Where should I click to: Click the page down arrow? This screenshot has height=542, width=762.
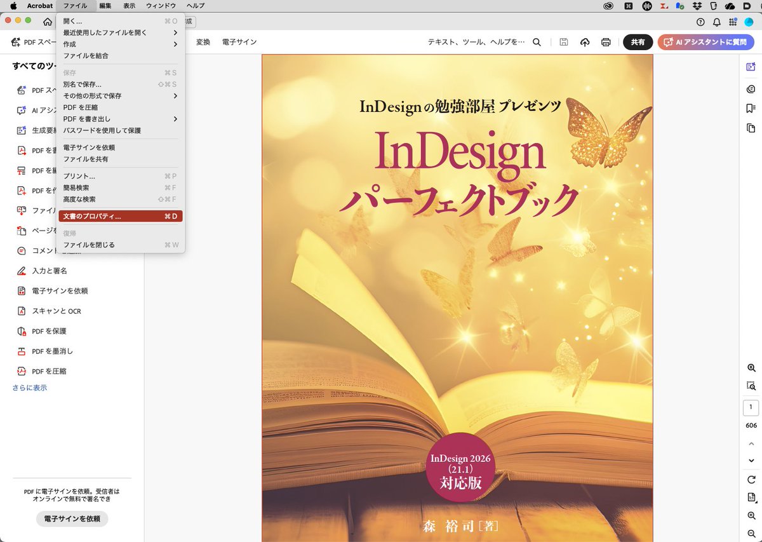[751, 460]
